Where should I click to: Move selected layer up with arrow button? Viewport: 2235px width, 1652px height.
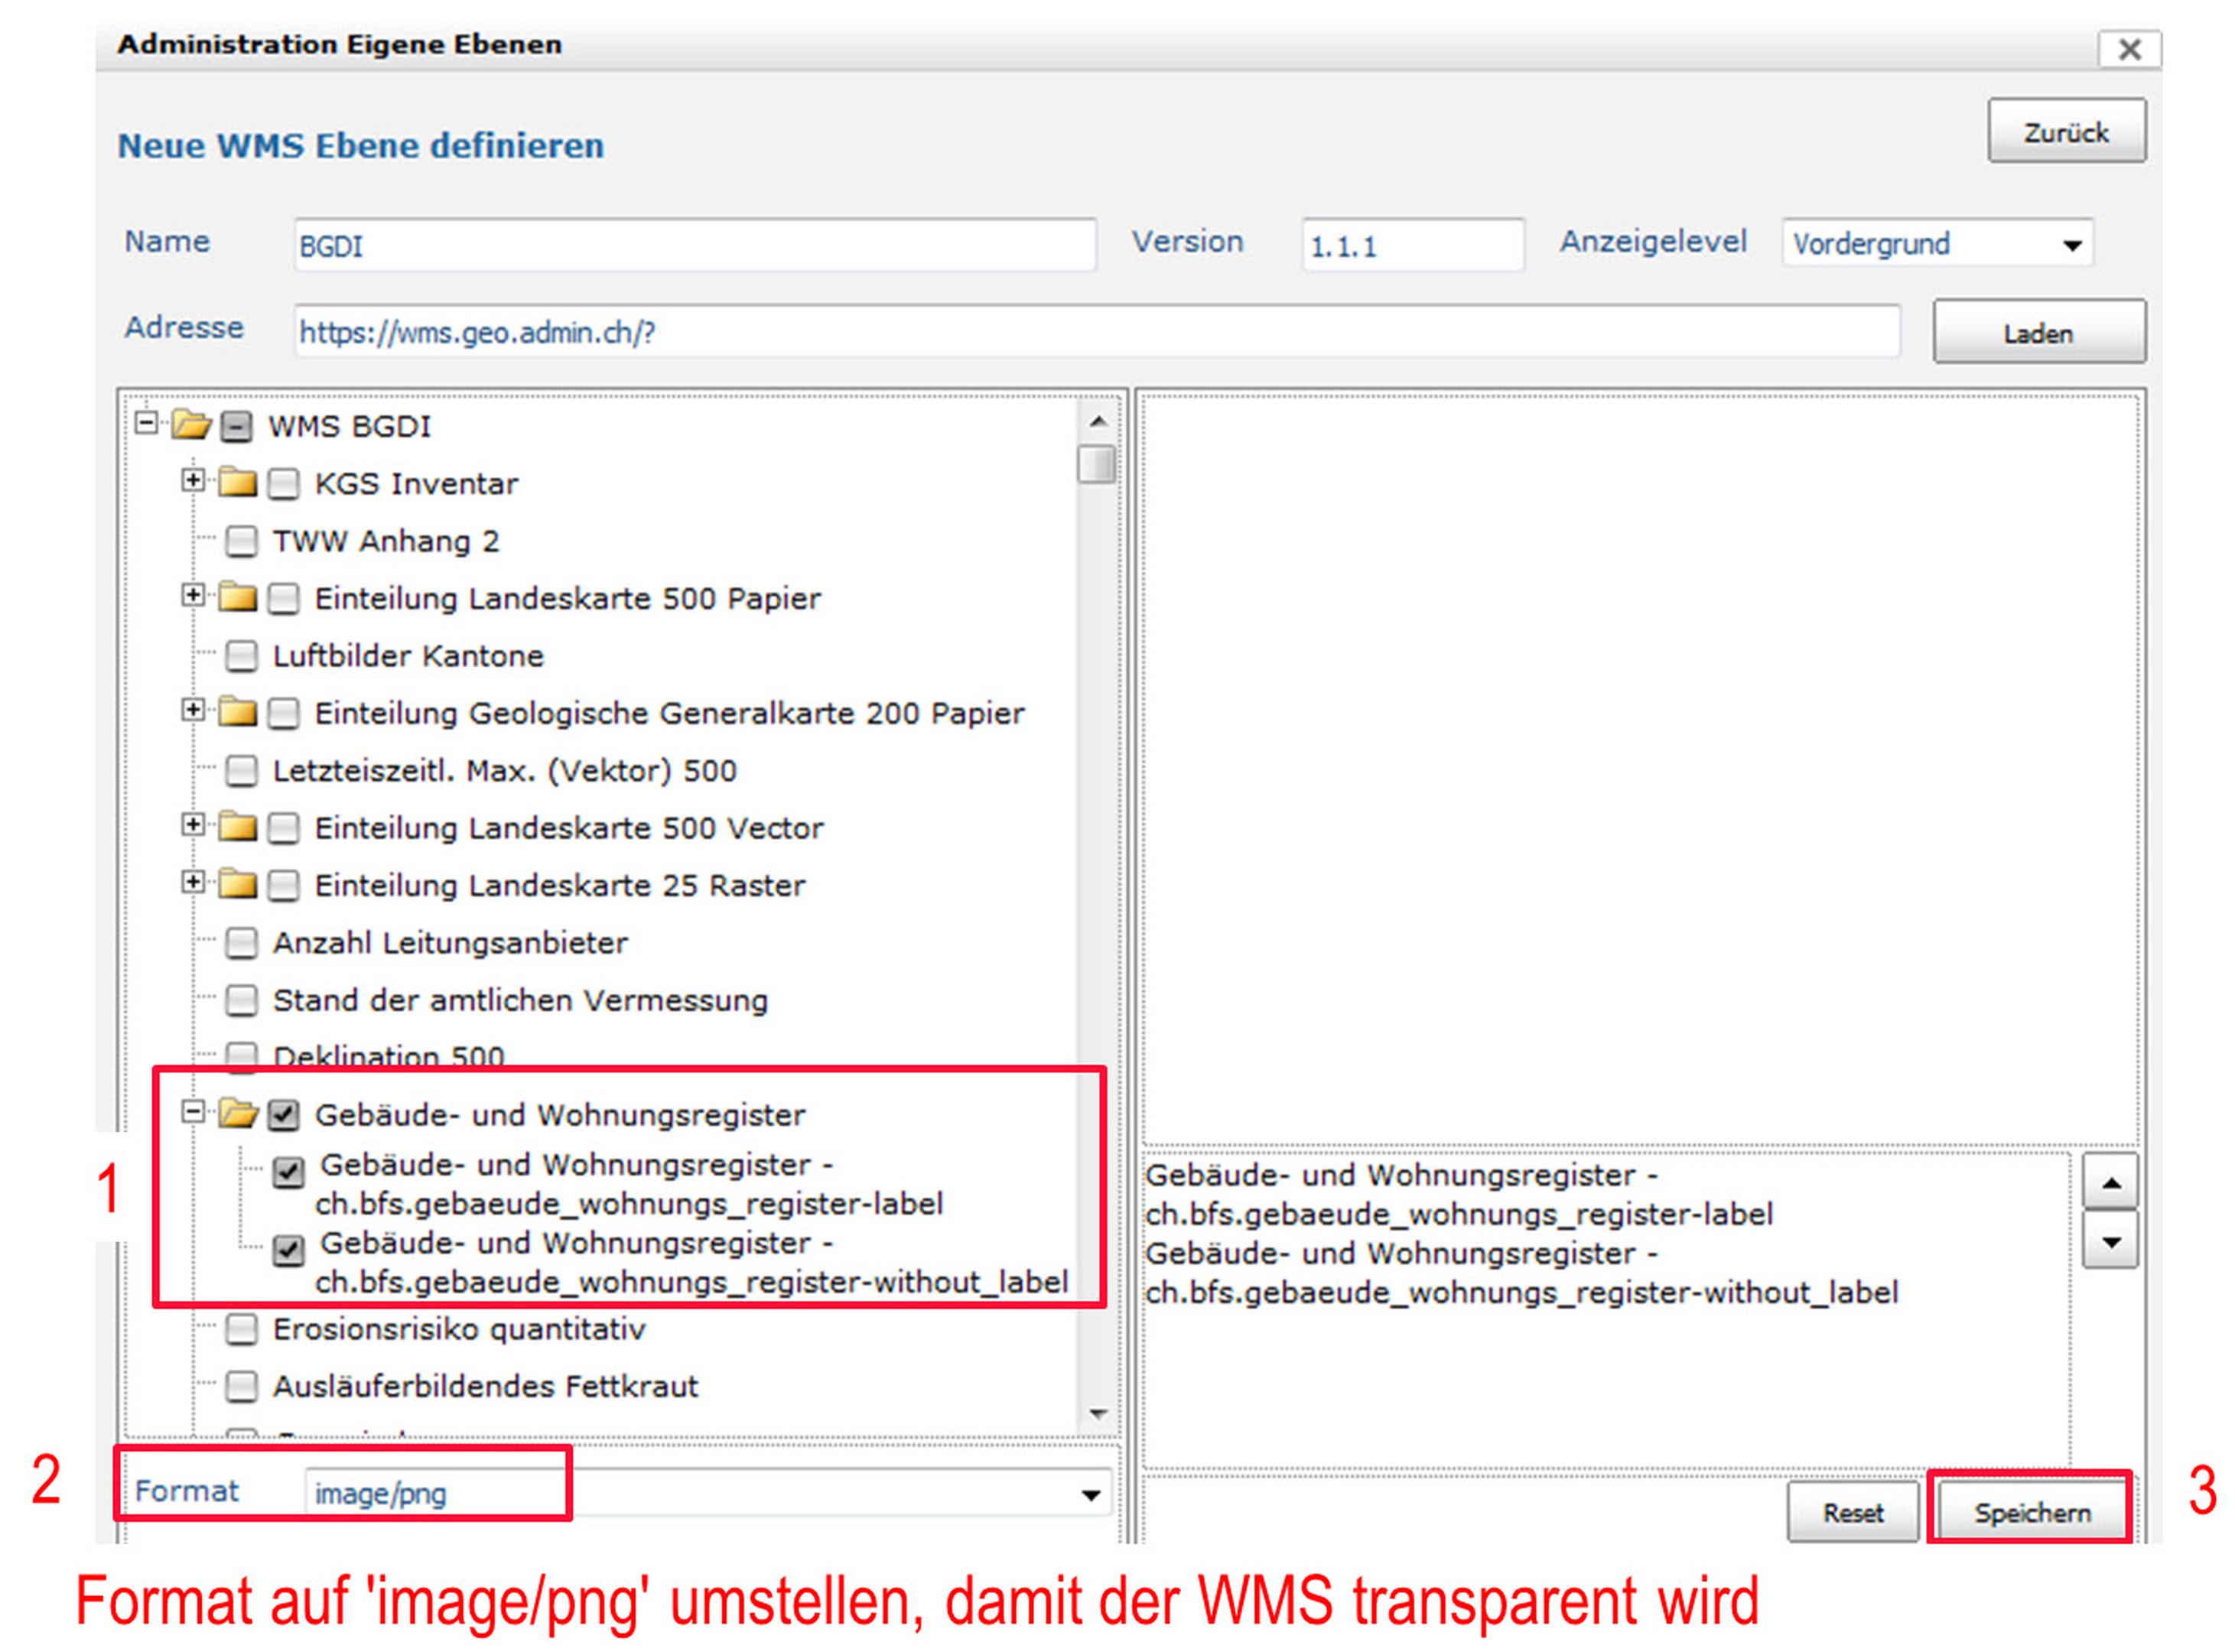click(2110, 1183)
